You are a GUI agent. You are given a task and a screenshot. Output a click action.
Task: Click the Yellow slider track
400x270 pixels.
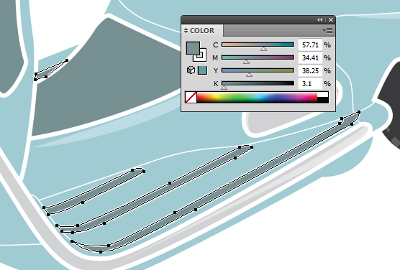pyautogui.click(x=258, y=70)
